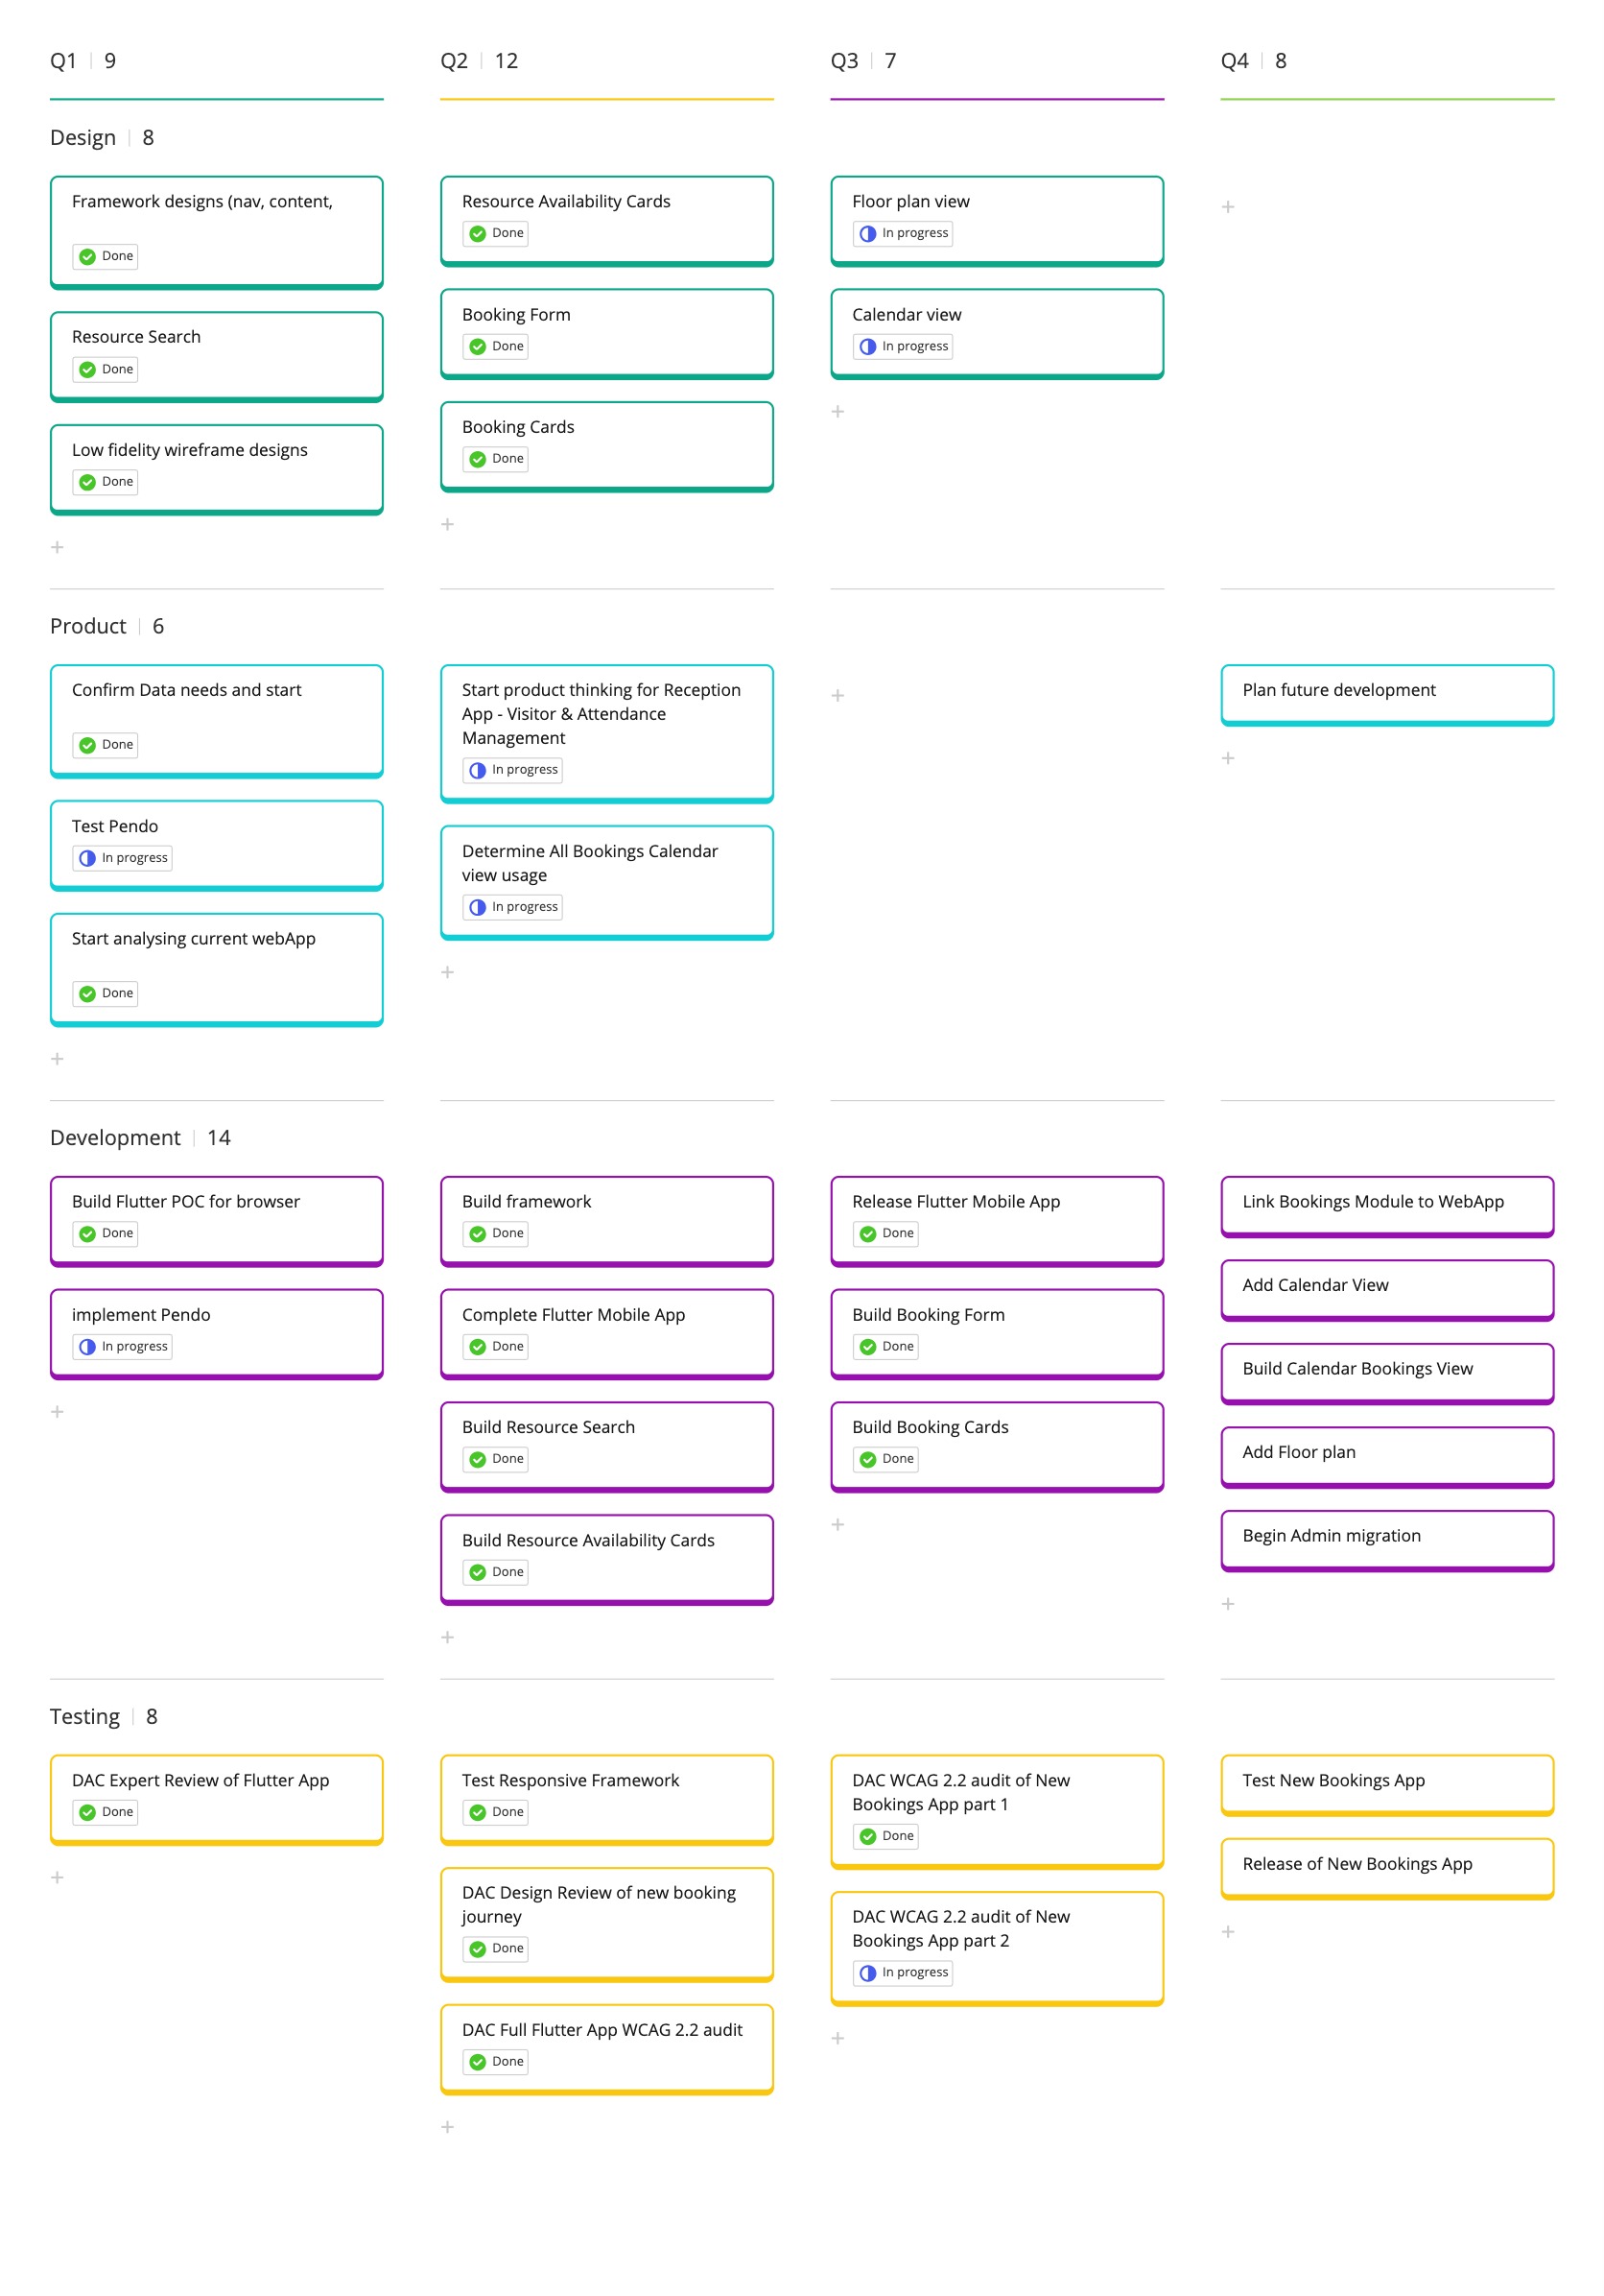Add a card below Calendar view
Image resolution: width=1604 pixels, height=2296 pixels.
[x=837, y=412]
